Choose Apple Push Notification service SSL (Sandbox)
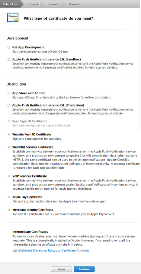 point(9,59)
